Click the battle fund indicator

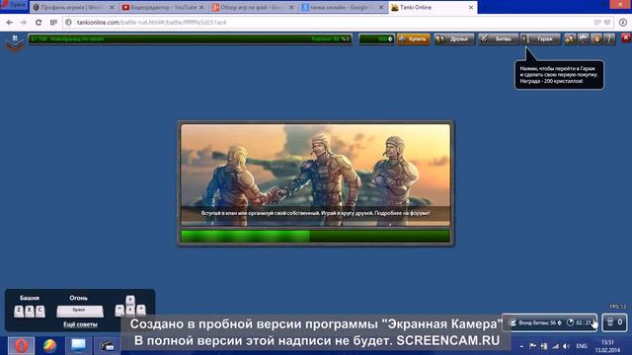(x=536, y=322)
